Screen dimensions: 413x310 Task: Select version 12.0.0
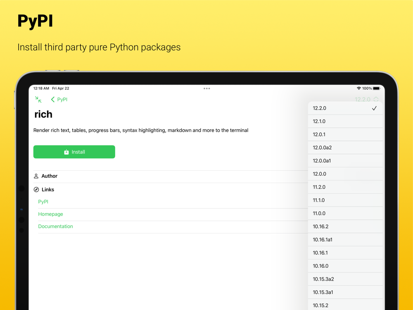click(x=345, y=174)
